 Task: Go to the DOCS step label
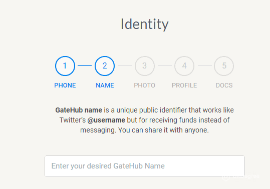pyautogui.click(x=224, y=85)
